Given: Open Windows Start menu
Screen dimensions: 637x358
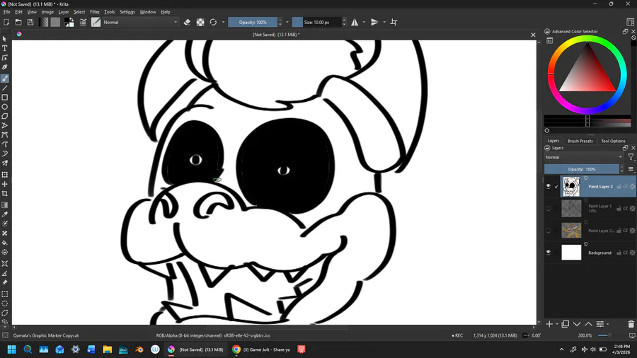Looking at the screenshot, I should click(12, 350).
